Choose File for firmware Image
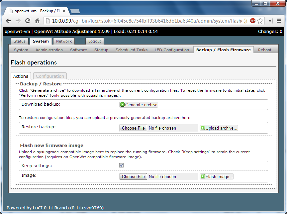 pos(133,176)
